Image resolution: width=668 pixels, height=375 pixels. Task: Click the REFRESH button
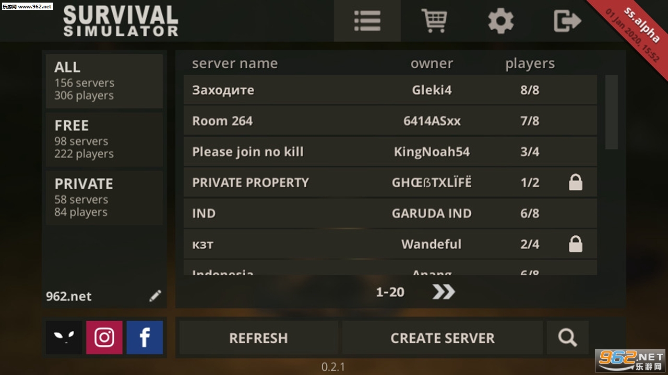pyautogui.click(x=258, y=337)
